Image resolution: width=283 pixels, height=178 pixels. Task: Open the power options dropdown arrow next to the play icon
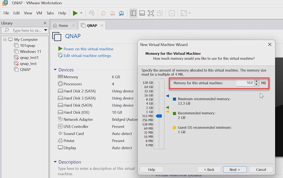coord(81,13)
